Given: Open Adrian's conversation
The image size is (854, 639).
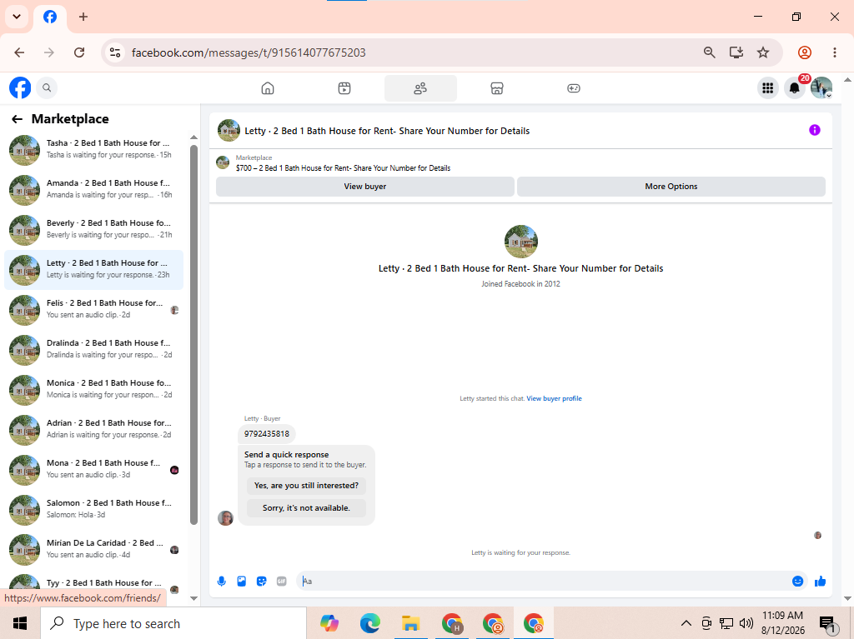Looking at the screenshot, I should click(x=93, y=429).
